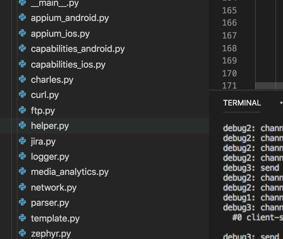Click the Python icon next to charles.py

[x=22, y=80]
